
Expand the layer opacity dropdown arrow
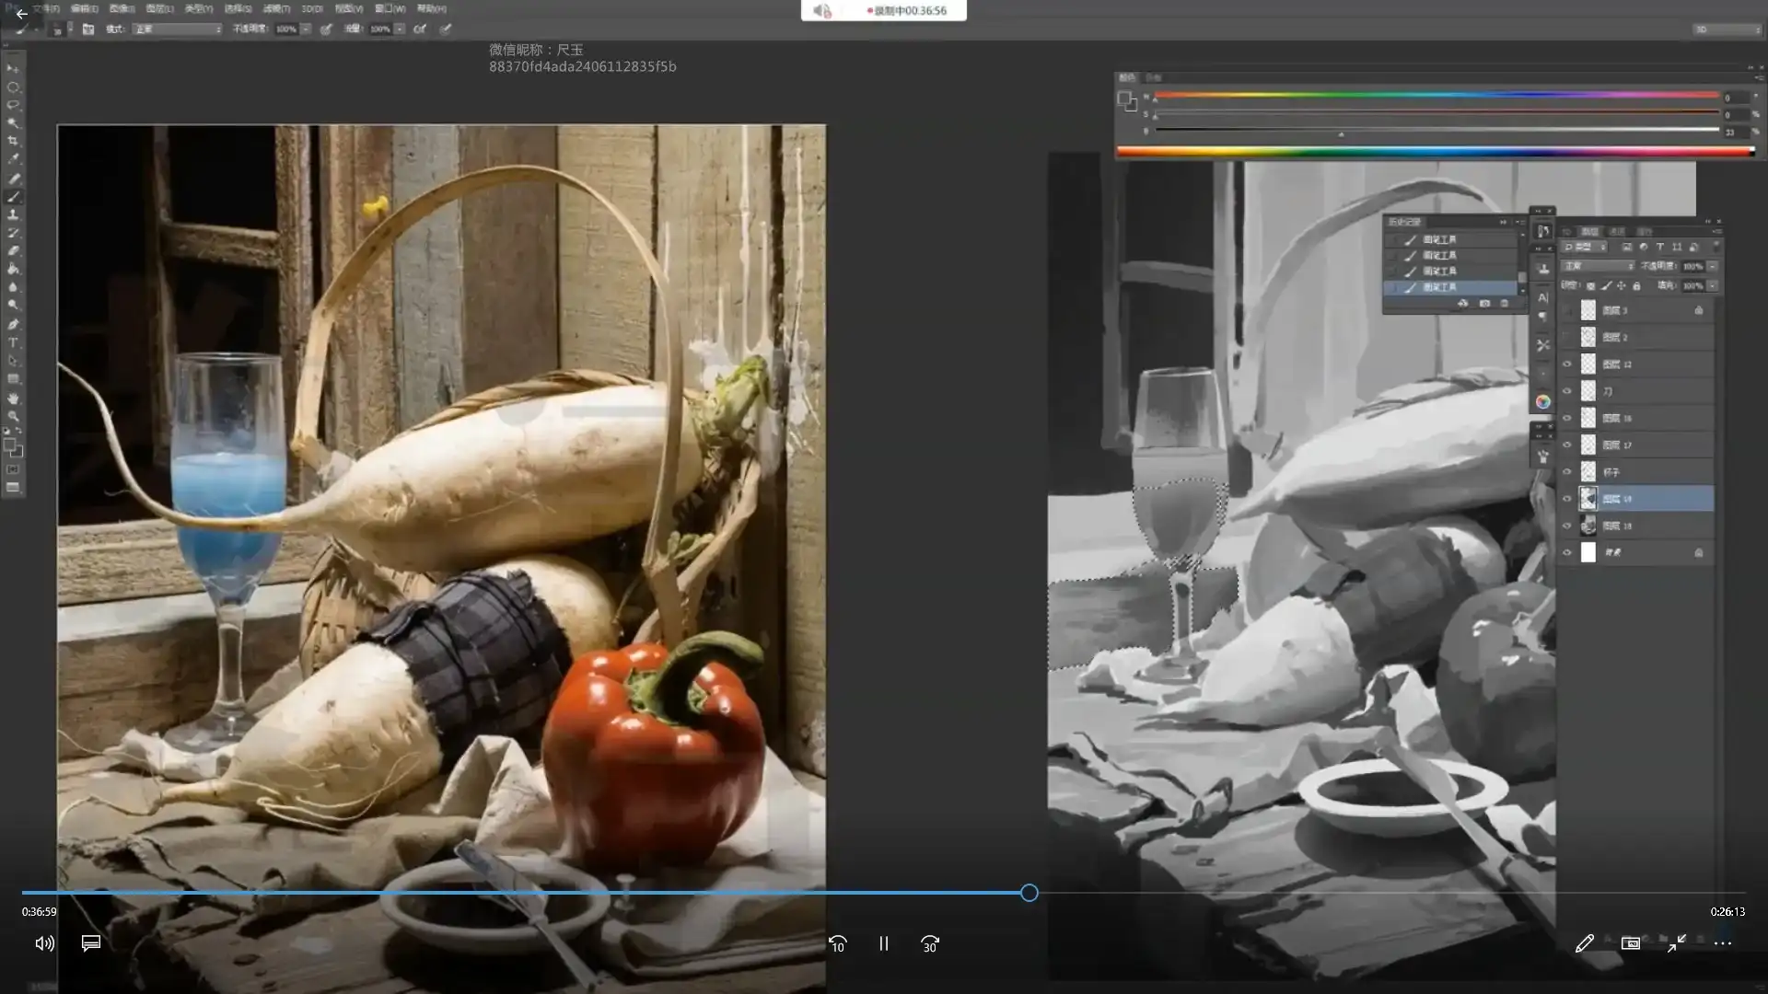coord(1713,266)
